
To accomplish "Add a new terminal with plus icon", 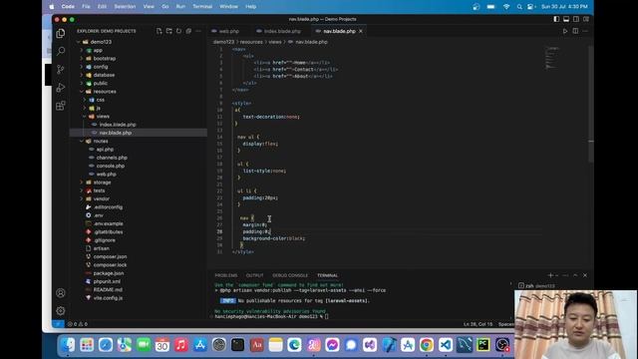I will [x=550, y=275].
